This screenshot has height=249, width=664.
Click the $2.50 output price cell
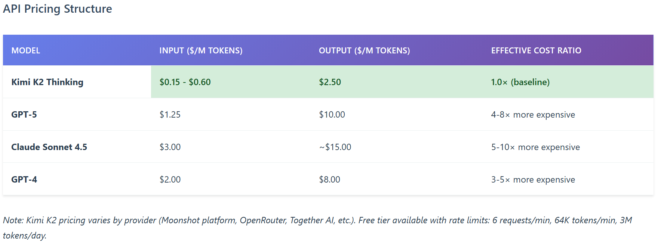click(x=330, y=82)
